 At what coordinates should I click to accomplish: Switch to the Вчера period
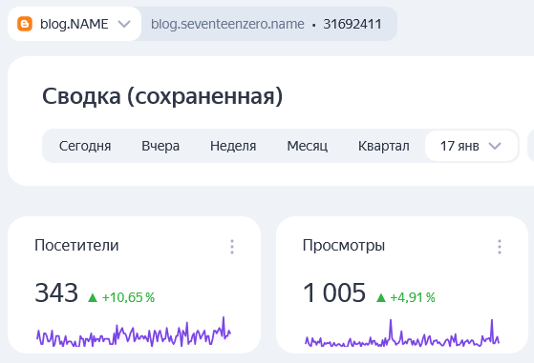(160, 146)
